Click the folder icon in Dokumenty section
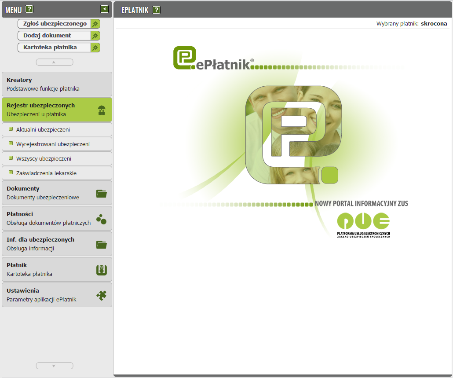Screen dimensions: 453x378 (x=102, y=194)
